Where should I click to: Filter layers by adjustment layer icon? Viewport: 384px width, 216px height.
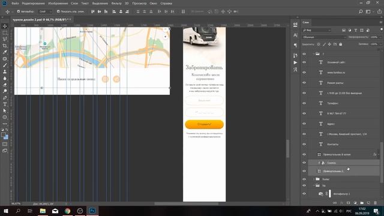pyautogui.click(x=349, y=30)
